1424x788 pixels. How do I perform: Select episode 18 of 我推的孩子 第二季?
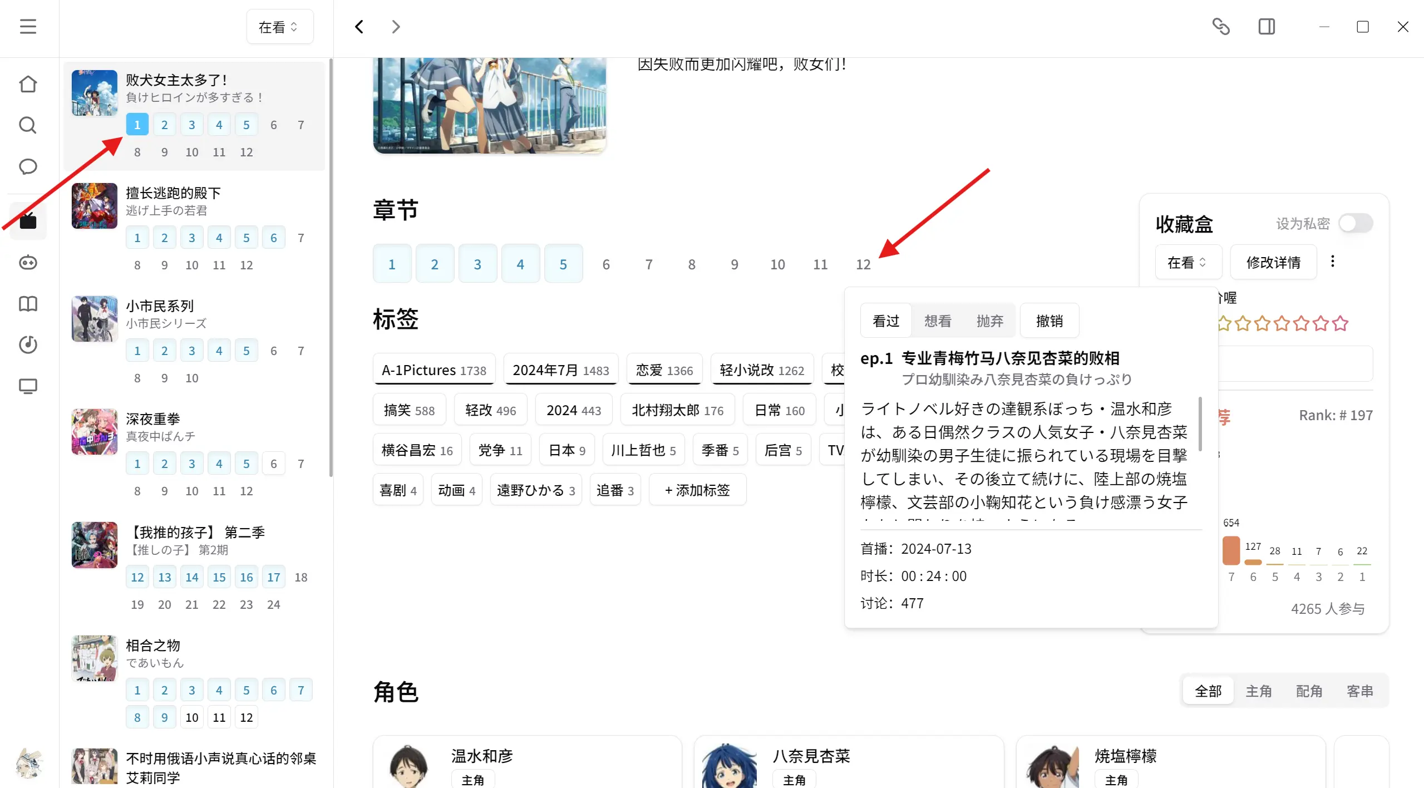(301, 577)
